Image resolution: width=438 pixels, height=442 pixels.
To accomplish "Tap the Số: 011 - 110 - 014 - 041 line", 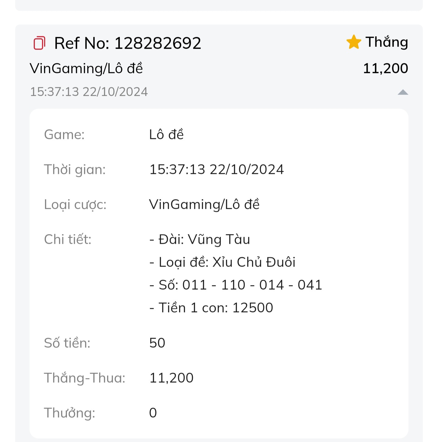I will tap(236, 285).
